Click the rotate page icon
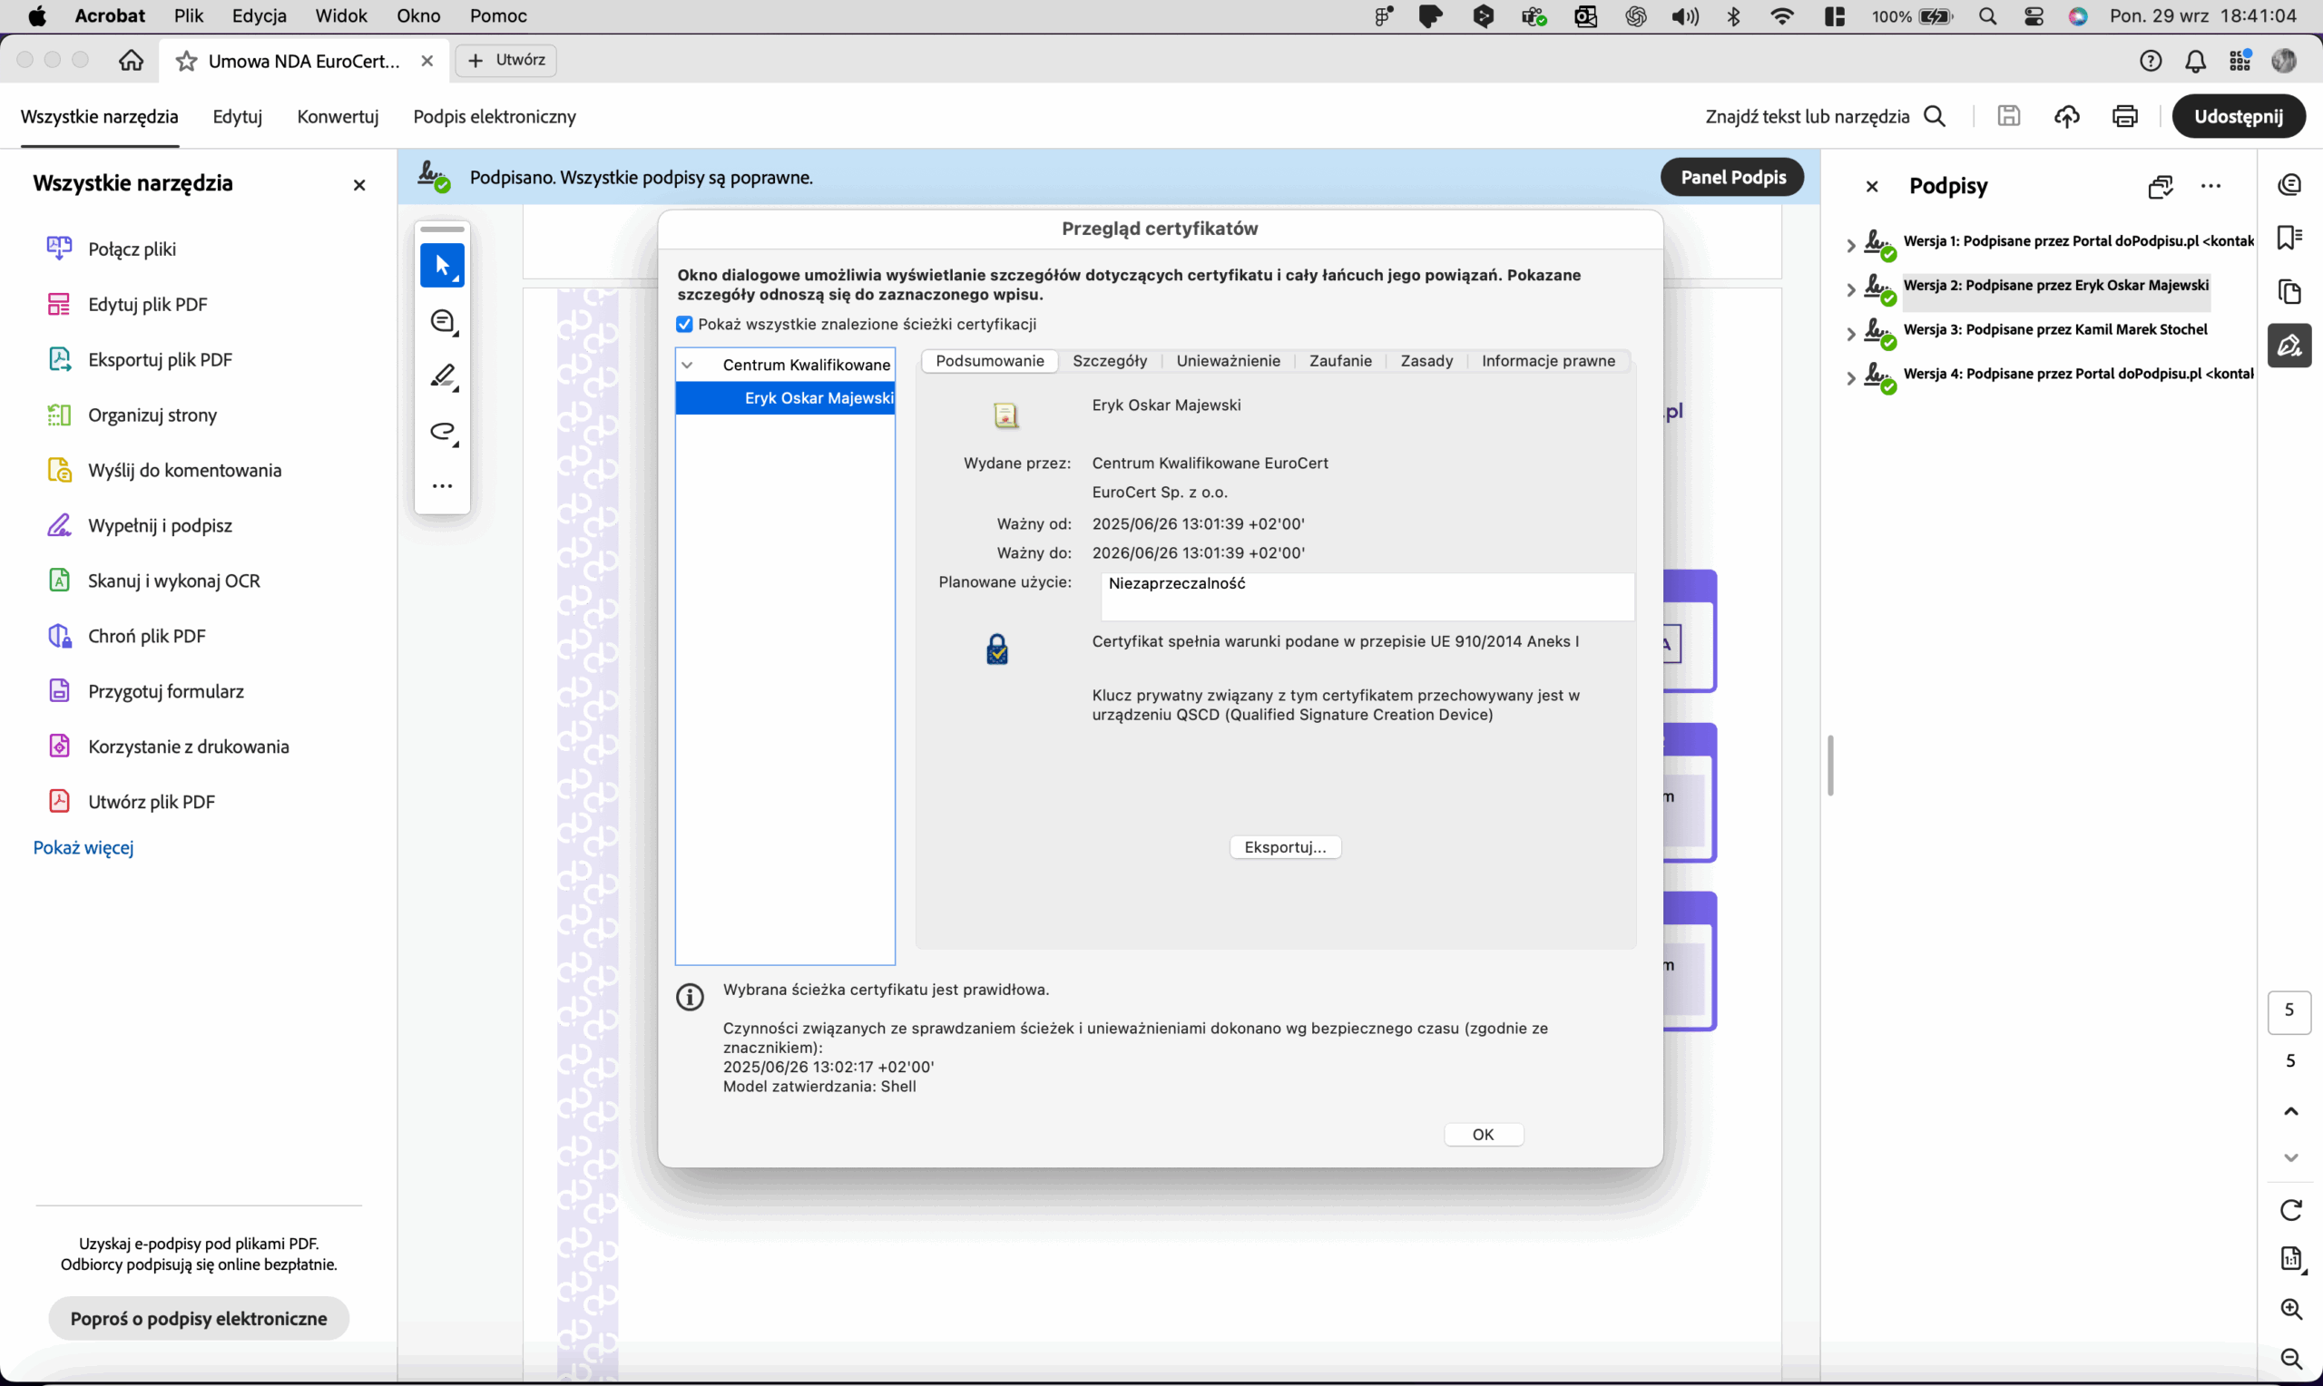 click(2290, 1209)
